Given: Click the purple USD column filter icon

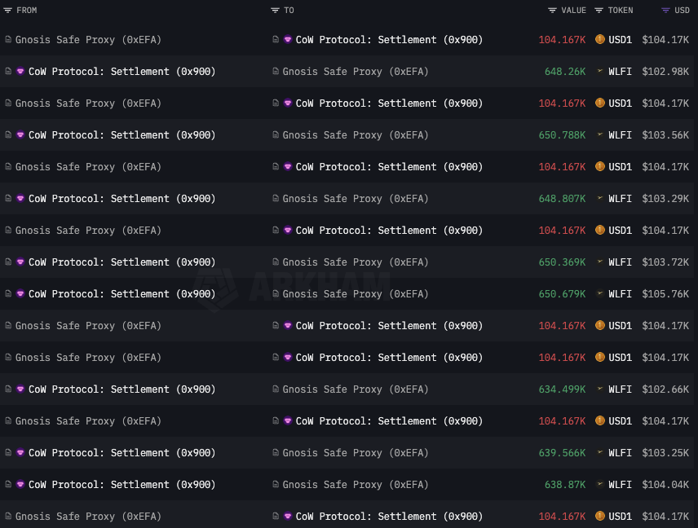Looking at the screenshot, I should (666, 11).
